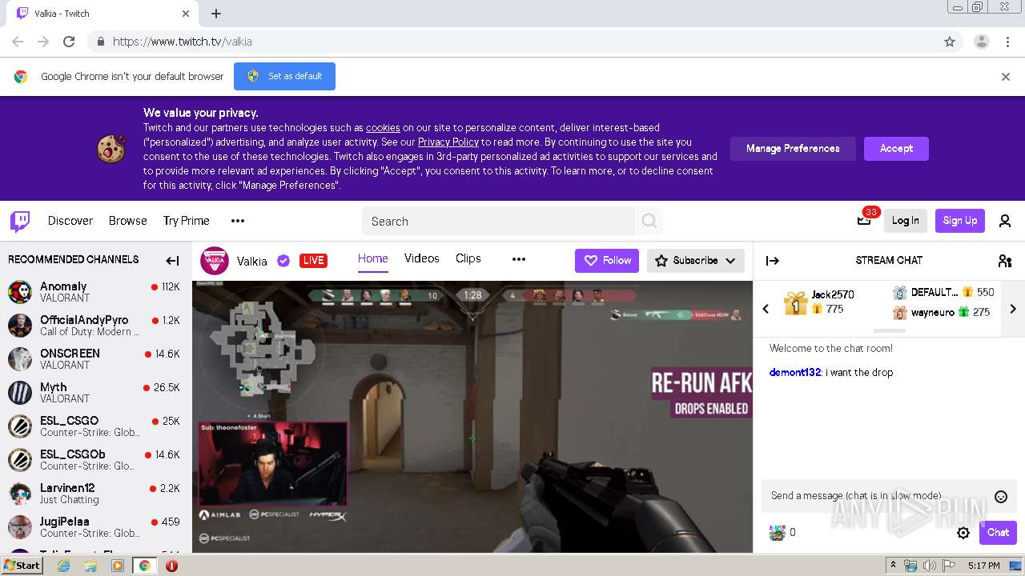This screenshot has width=1025, height=576.
Task: Click the volume icon in system tray
Action: (929, 566)
